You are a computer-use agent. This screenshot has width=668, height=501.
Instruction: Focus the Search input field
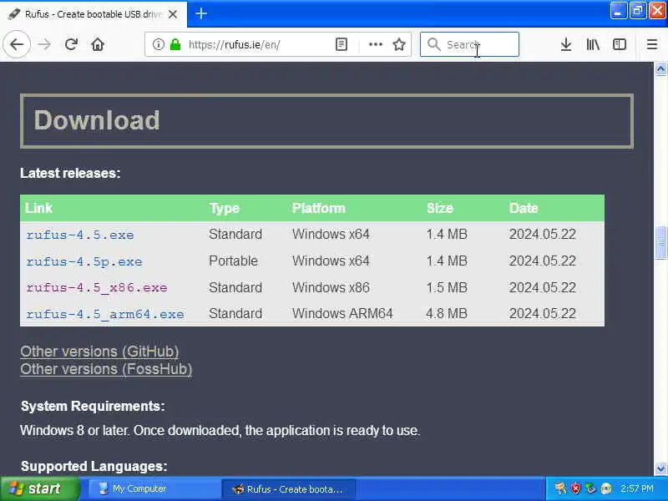point(469,44)
